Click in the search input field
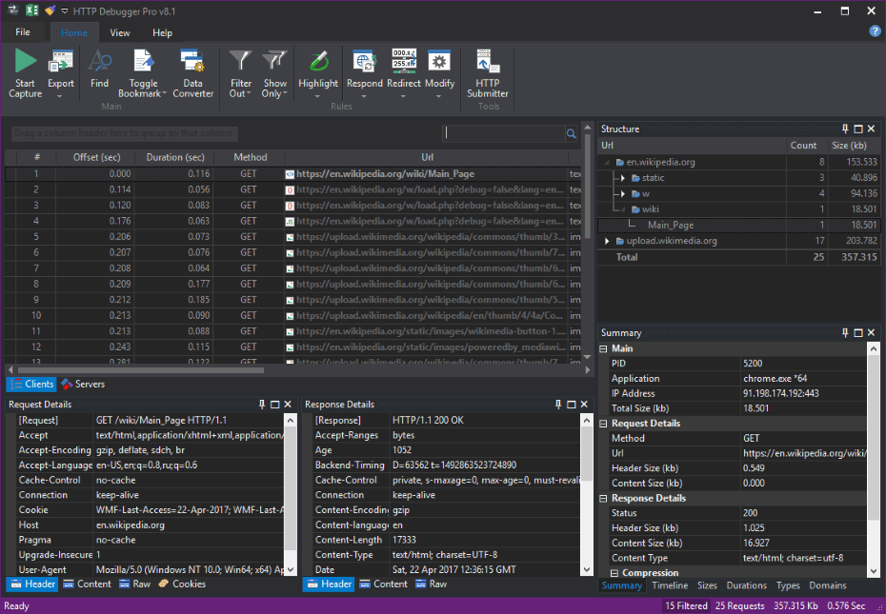Image resolution: width=886 pixels, height=614 pixels. 503,133
